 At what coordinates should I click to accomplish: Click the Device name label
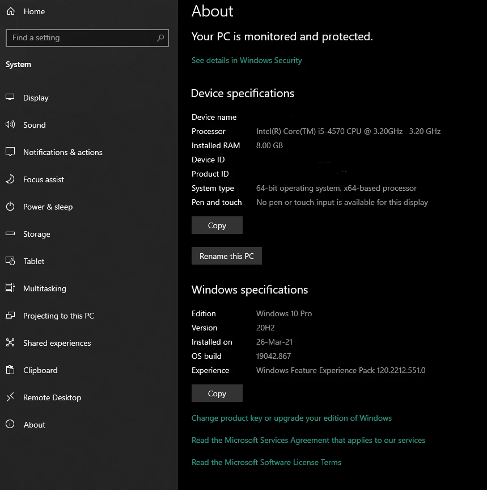coord(214,117)
